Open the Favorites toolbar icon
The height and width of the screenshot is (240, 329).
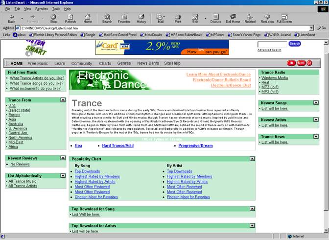124,19
